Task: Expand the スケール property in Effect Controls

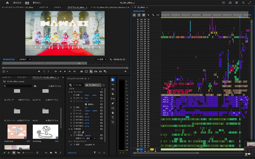Action: pyautogui.click(x=71, y=98)
